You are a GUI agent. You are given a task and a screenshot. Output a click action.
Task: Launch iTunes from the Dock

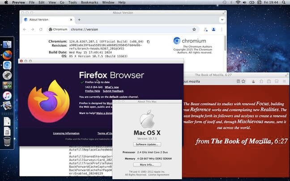(x=7, y=96)
